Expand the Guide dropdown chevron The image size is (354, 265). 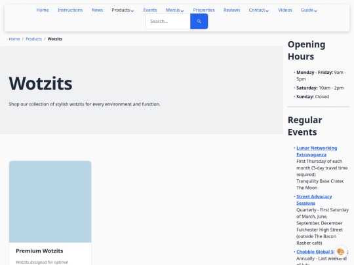(315, 10)
